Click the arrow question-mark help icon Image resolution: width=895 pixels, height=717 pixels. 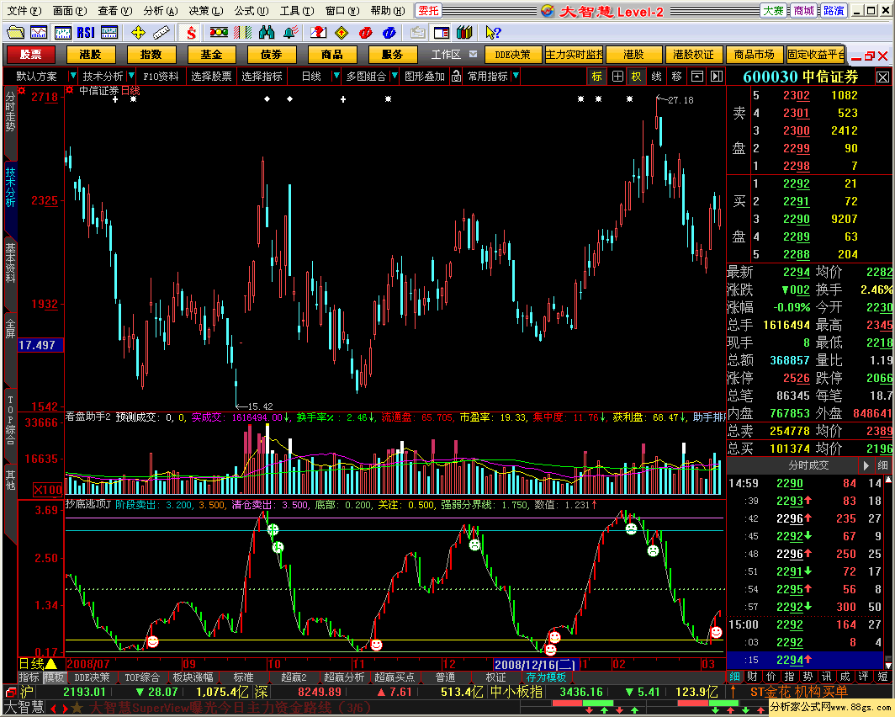click(493, 33)
